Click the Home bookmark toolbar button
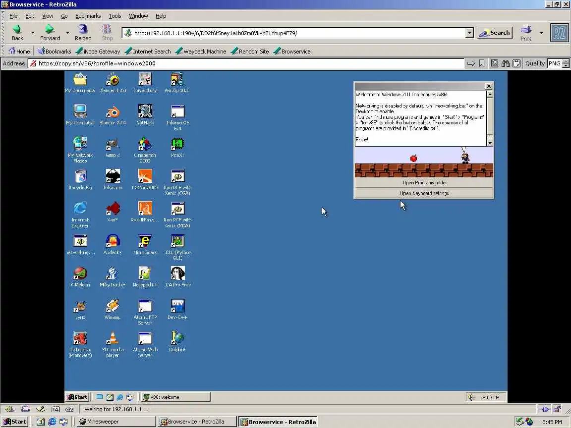 [x=19, y=52]
